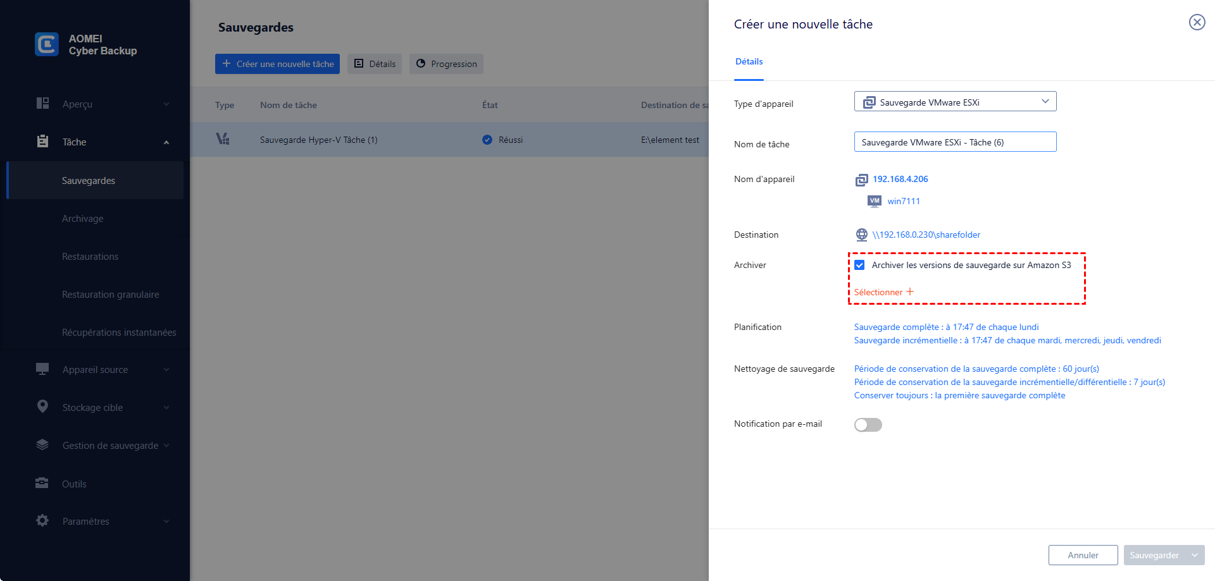Edit the Sauvegarde complète lundi schedule link

click(x=946, y=327)
